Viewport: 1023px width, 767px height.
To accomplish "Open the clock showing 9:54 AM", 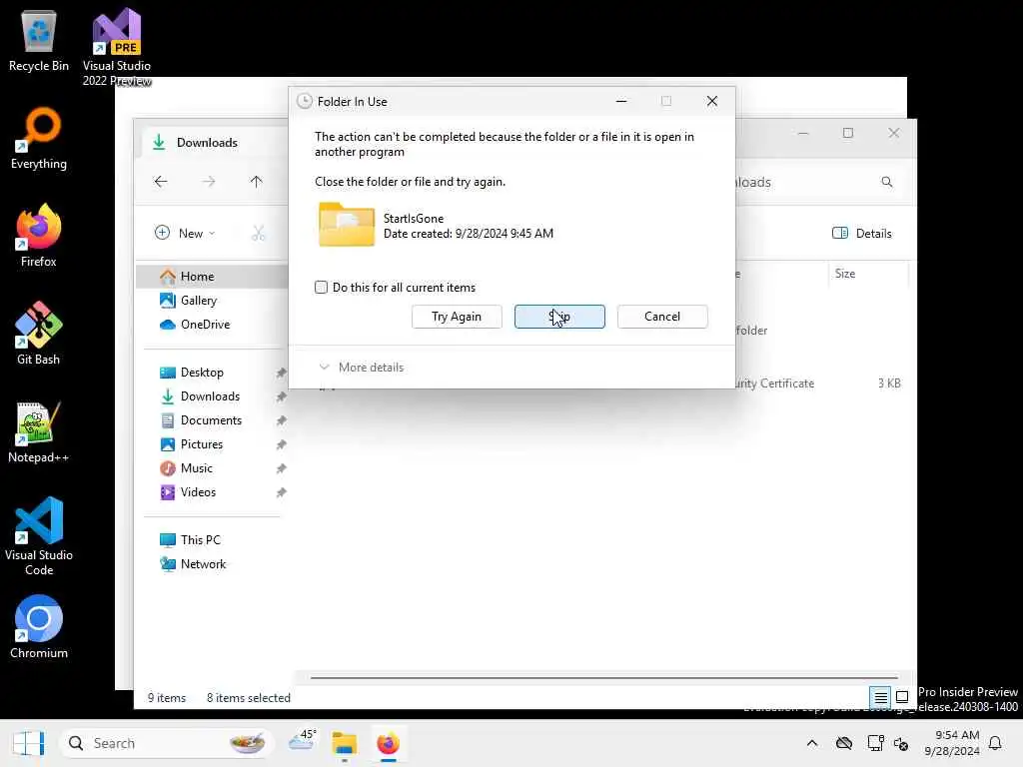I will pos(952,743).
